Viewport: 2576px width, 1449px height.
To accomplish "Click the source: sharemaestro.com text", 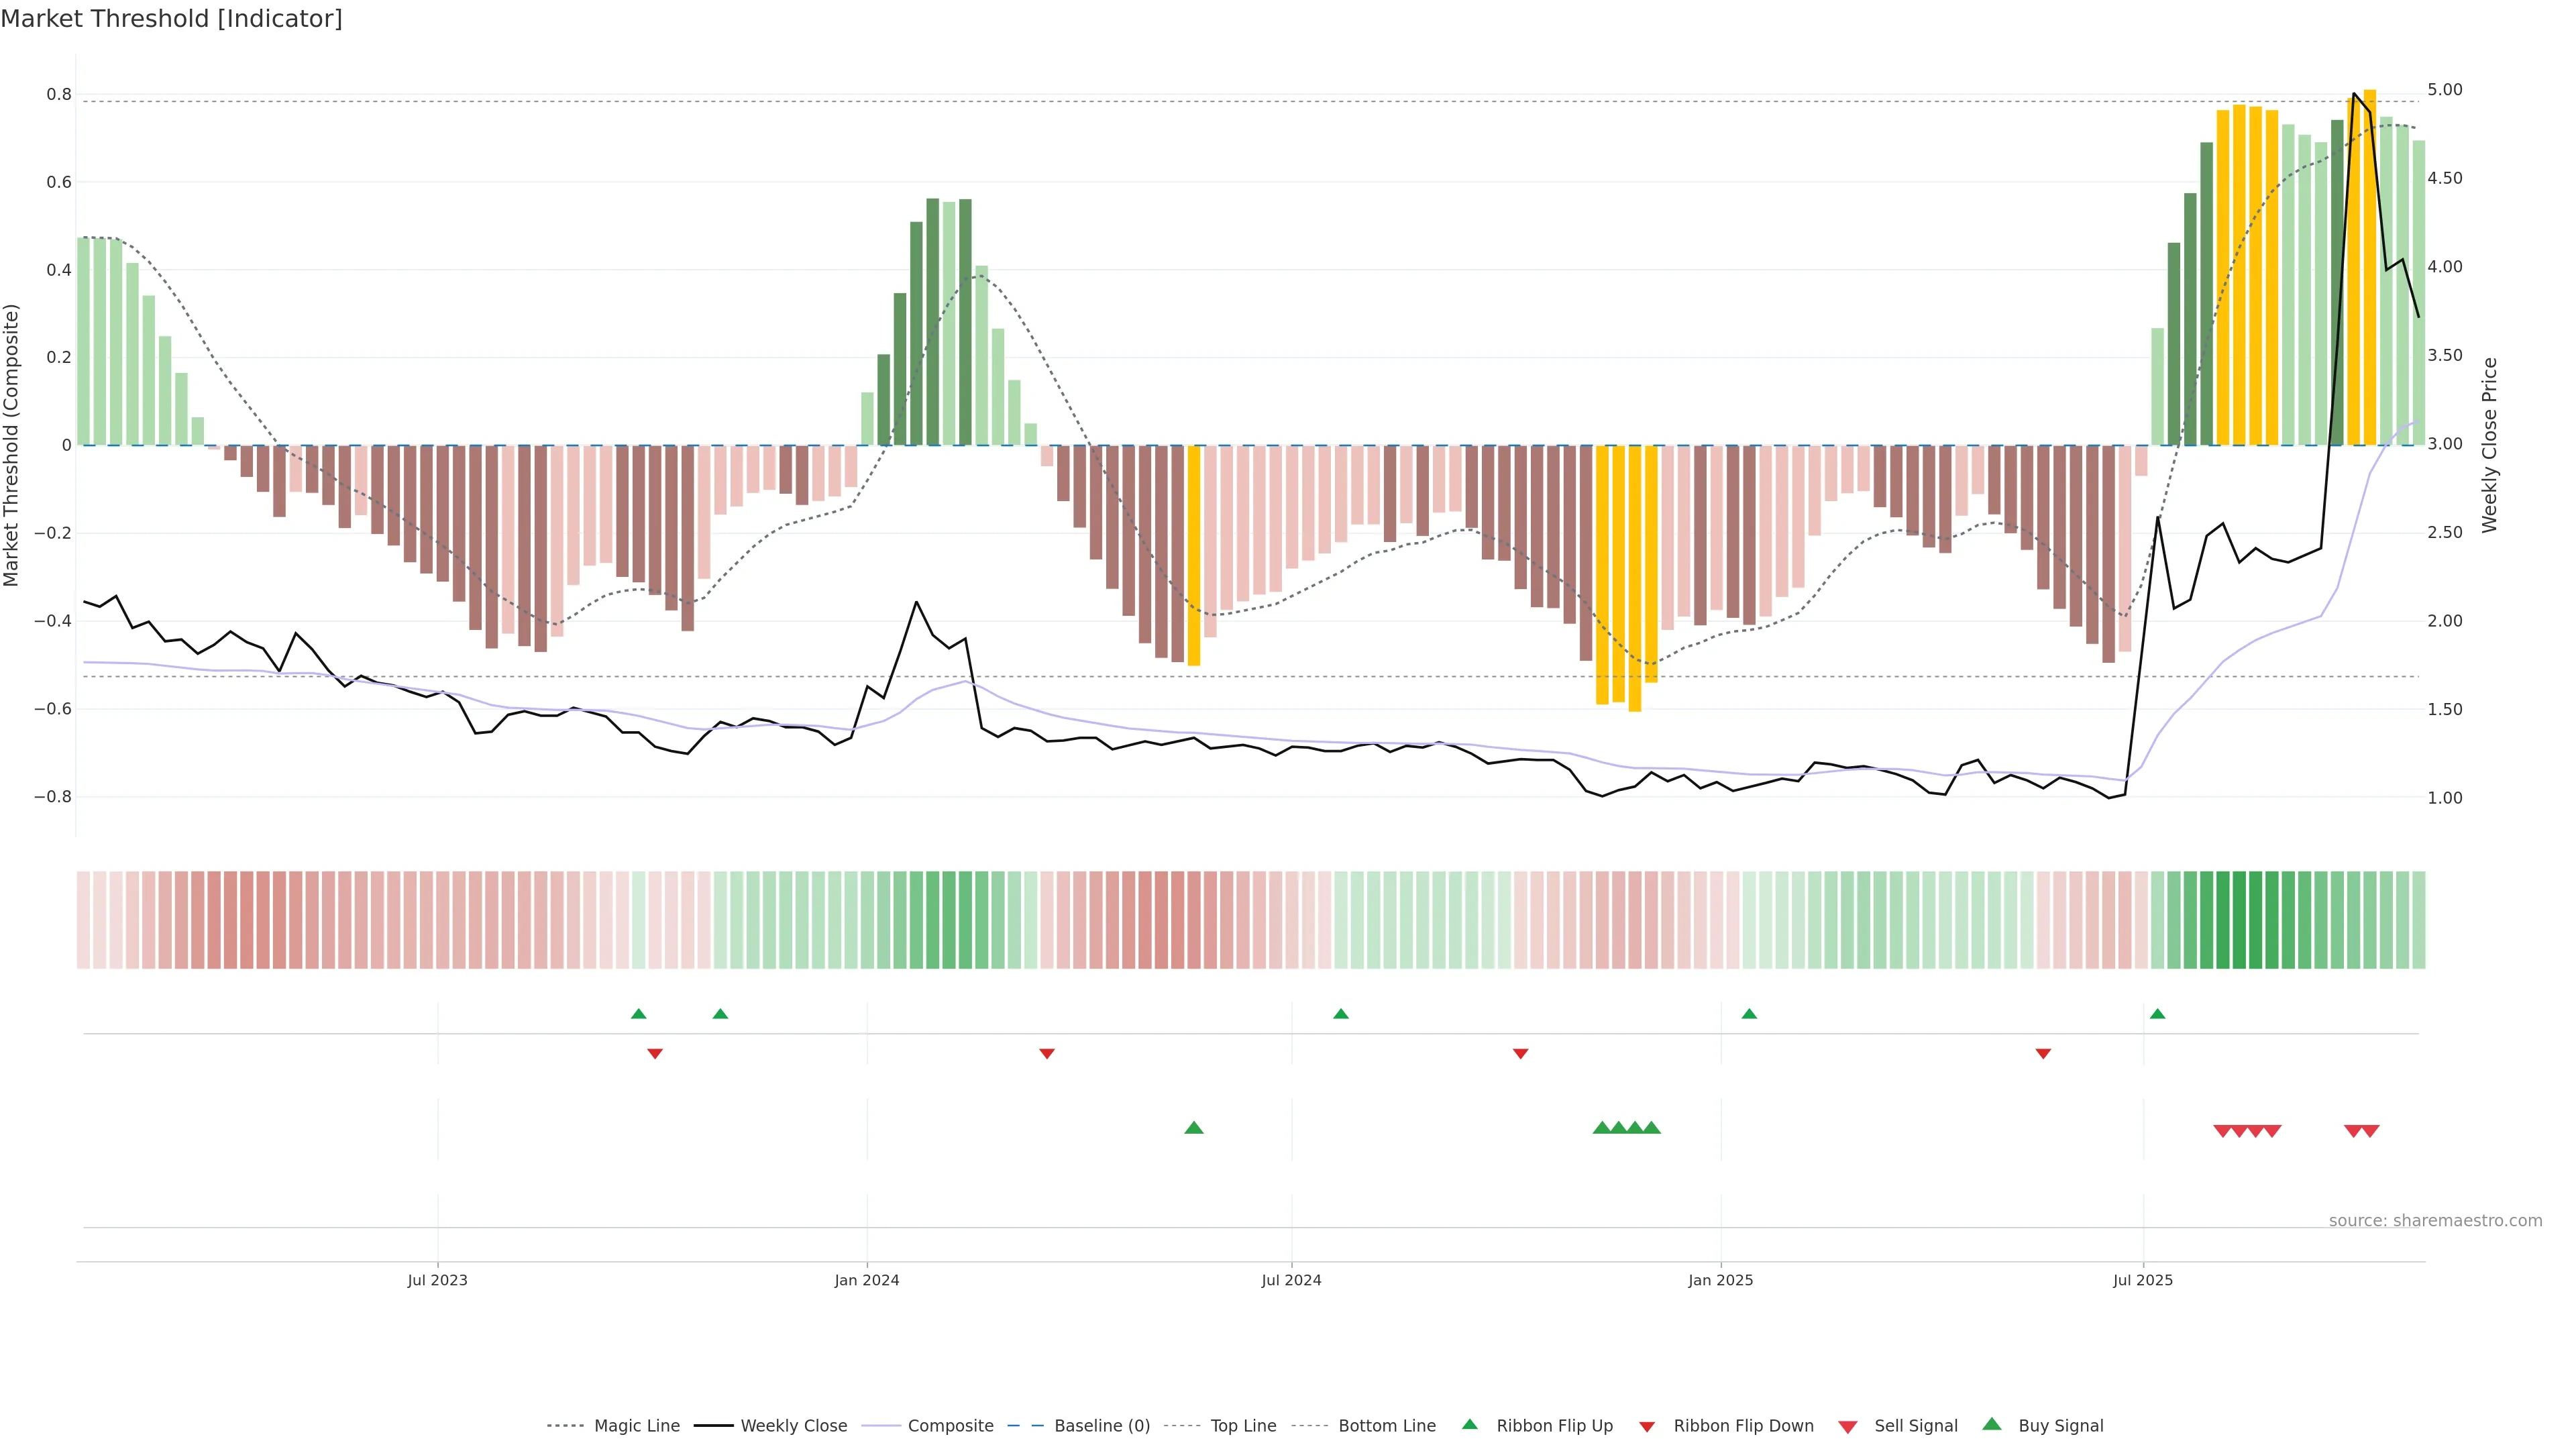I will point(2435,1221).
